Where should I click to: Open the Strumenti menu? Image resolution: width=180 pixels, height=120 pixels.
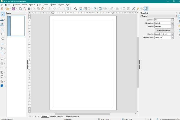(x=53, y=5)
